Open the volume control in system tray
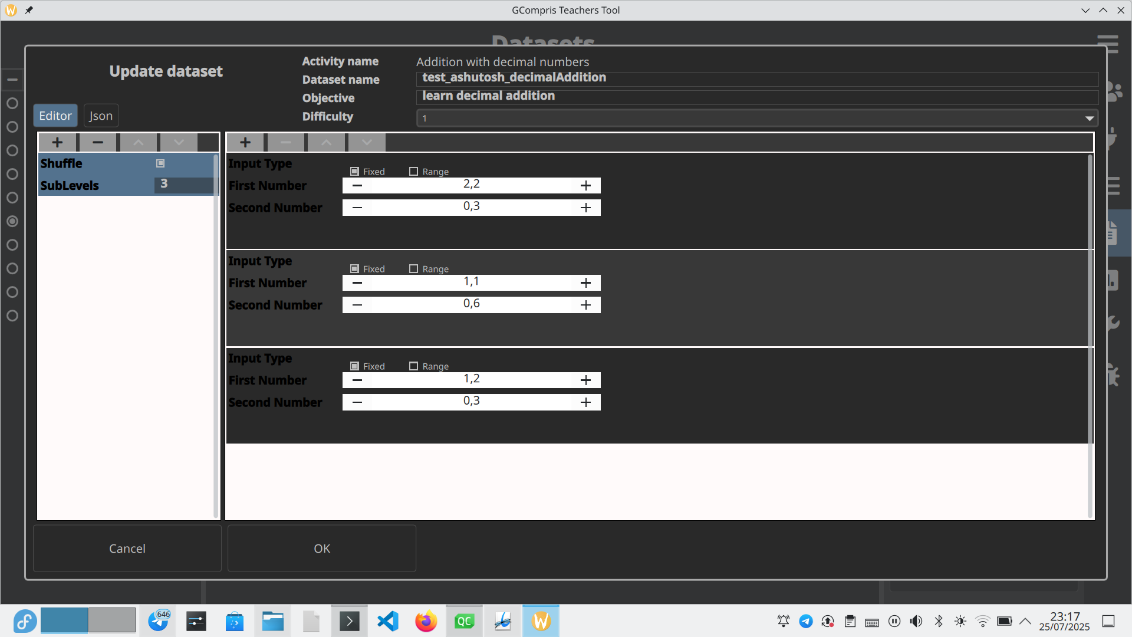This screenshot has height=637, width=1132. point(916,621)
